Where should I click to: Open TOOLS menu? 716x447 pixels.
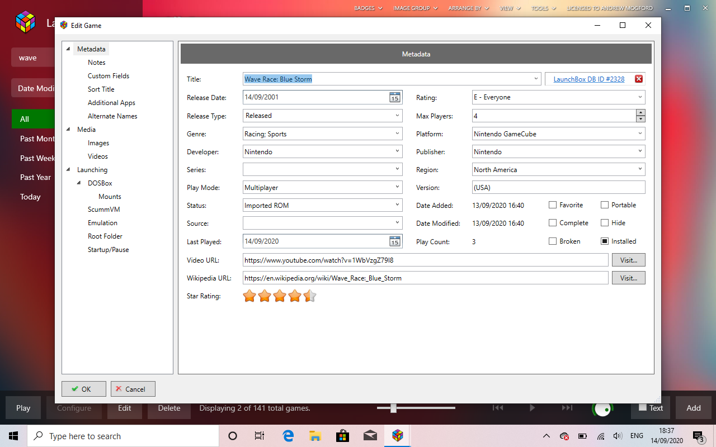tap(544, 8)
